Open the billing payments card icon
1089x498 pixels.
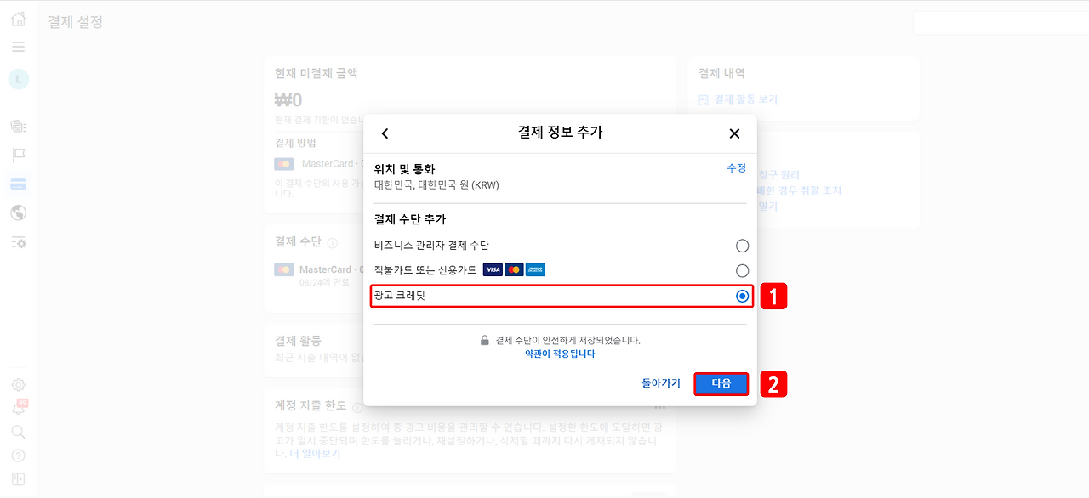point(18,182)
